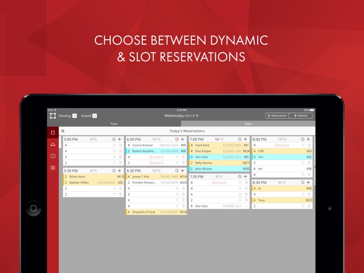Tap the Wednesday March 9 date
The width and height of the screenshot is (364, 273).
[x=181, y=116]
